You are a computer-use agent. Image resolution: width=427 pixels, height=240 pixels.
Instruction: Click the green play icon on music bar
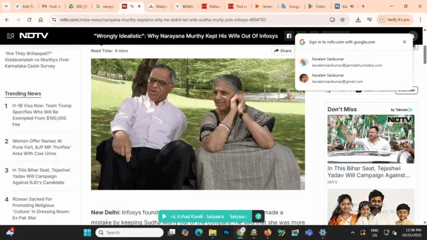165,217
